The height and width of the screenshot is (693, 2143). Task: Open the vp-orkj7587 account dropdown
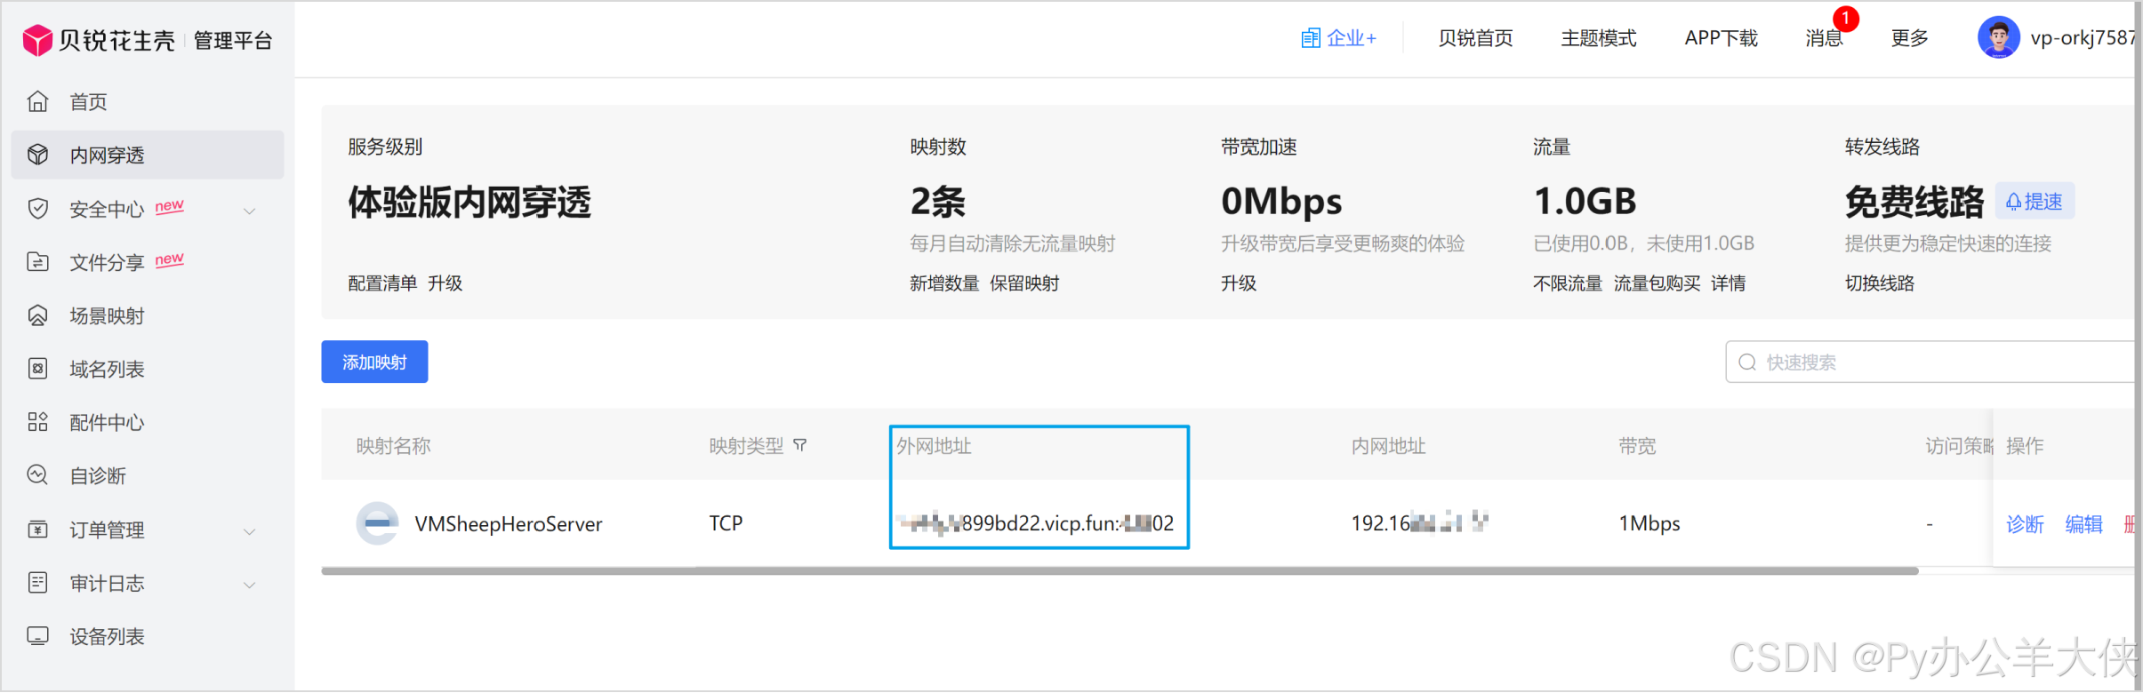tap(2081, 38)
